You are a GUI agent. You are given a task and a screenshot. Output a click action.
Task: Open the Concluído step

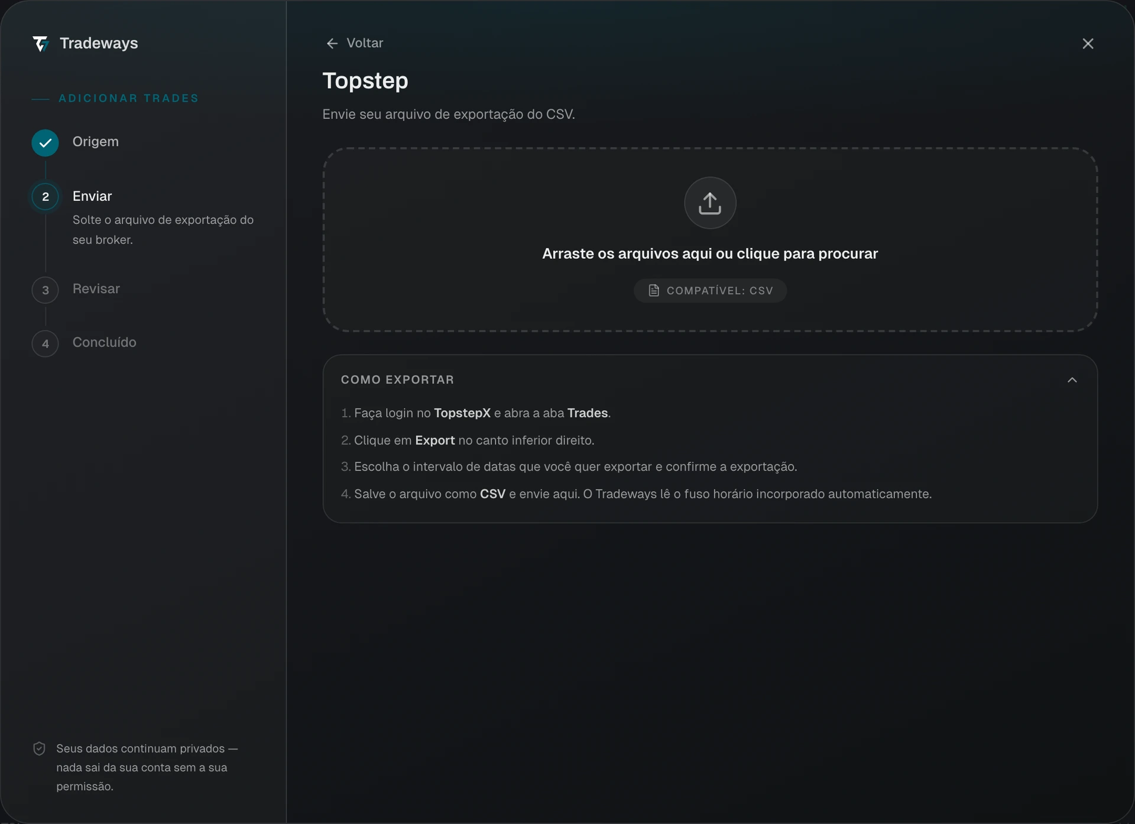[105, 342]
